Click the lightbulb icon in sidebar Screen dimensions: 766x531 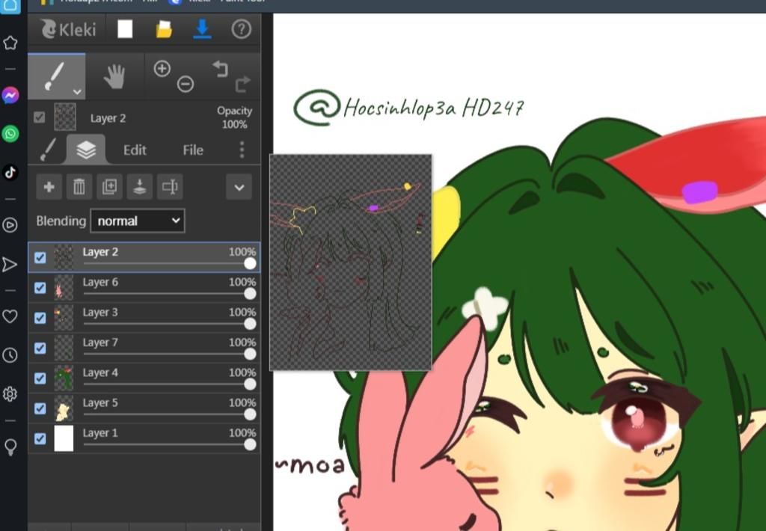(10, 447)
